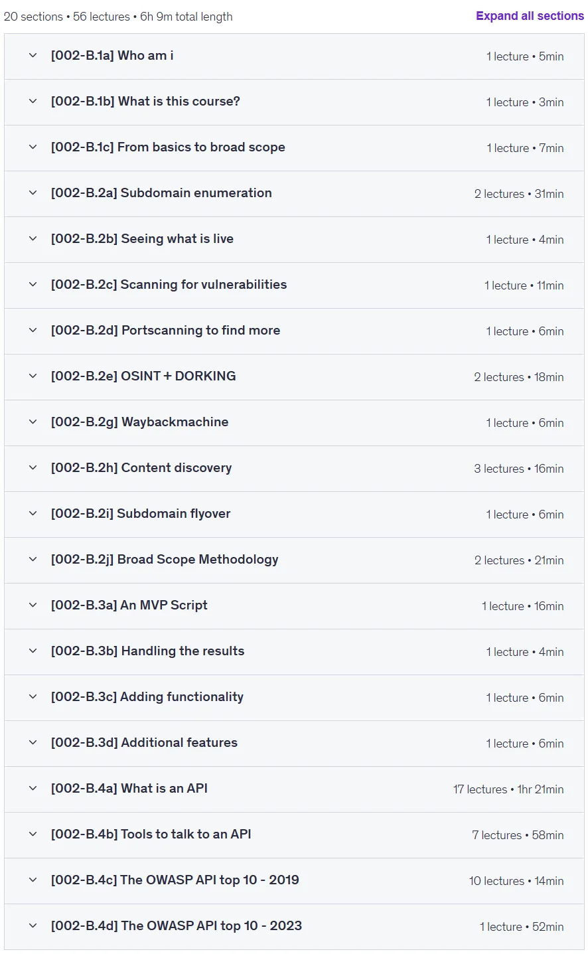Expand chevron beside Who am i section

tap(33, 56)
